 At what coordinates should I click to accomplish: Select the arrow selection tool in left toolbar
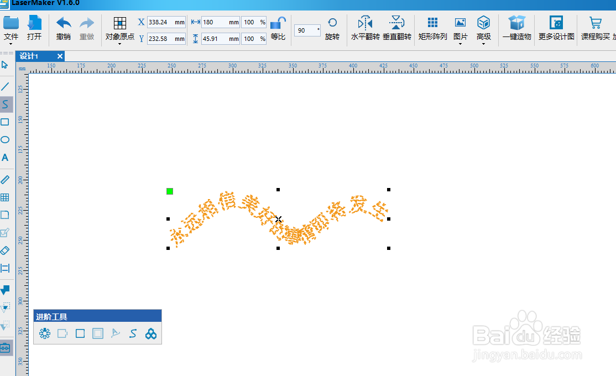5,65
